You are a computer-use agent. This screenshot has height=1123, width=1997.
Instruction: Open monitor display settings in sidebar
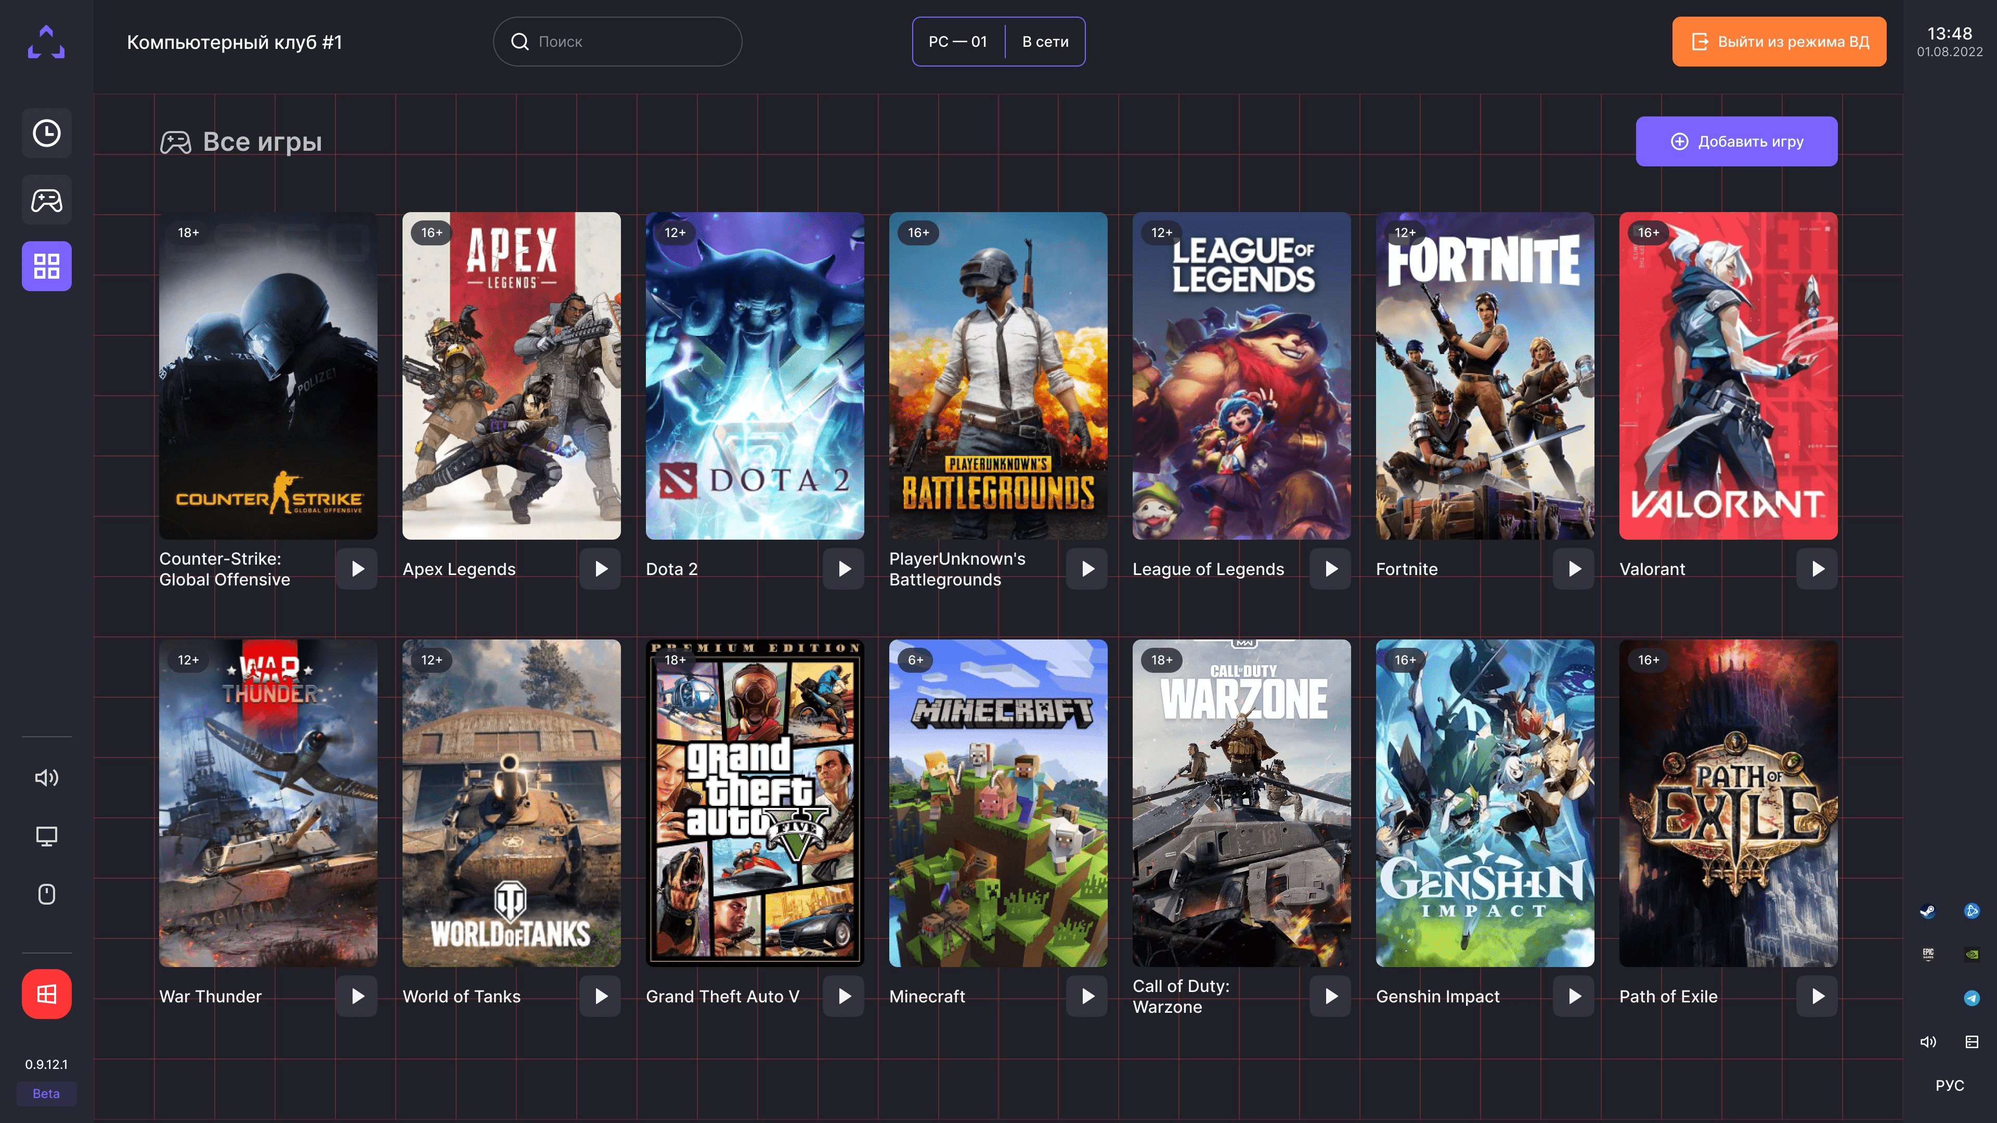(46, 835)
